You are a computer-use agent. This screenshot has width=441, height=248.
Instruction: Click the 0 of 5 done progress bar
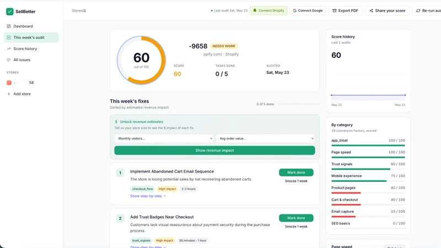[298, 104]
